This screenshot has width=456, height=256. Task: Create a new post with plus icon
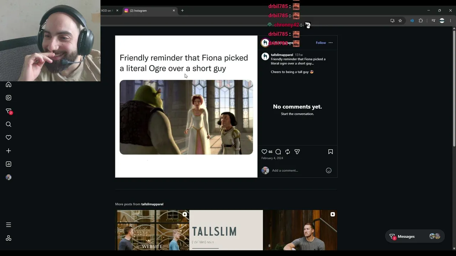pyautogui.click(x=9, y=151)
